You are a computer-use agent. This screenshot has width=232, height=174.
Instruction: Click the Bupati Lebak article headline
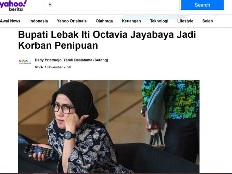point(107,40)
